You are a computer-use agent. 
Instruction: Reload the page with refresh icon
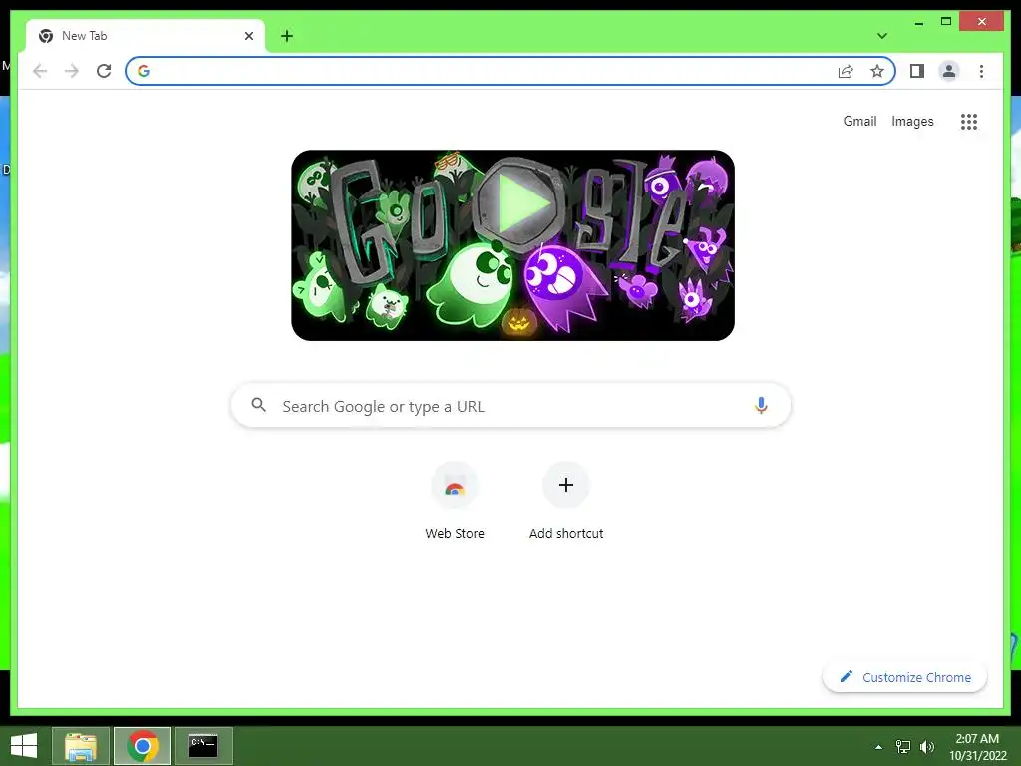pos(104,71)
